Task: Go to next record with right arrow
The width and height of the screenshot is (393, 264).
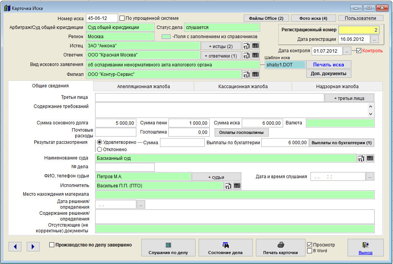Action: point(33,246)
